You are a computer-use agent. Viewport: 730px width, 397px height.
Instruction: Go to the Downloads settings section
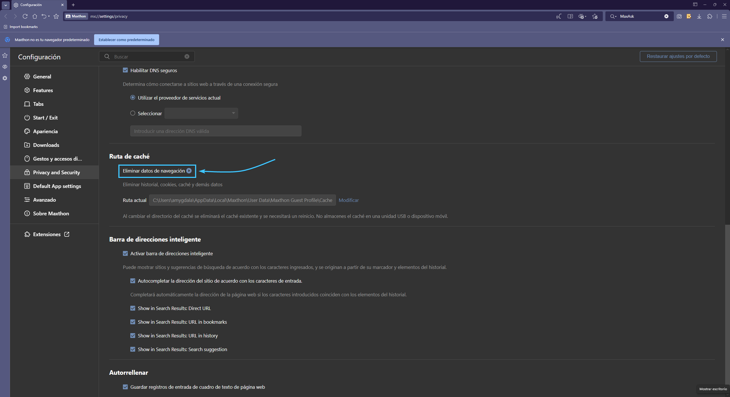[46, 145]
